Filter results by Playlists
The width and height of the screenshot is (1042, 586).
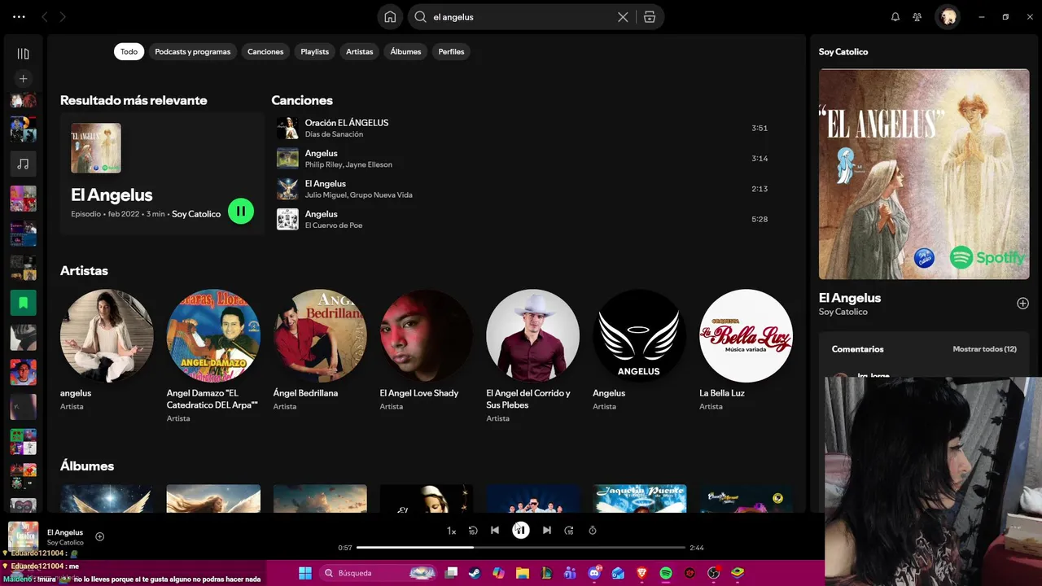[x=315, y=51]
